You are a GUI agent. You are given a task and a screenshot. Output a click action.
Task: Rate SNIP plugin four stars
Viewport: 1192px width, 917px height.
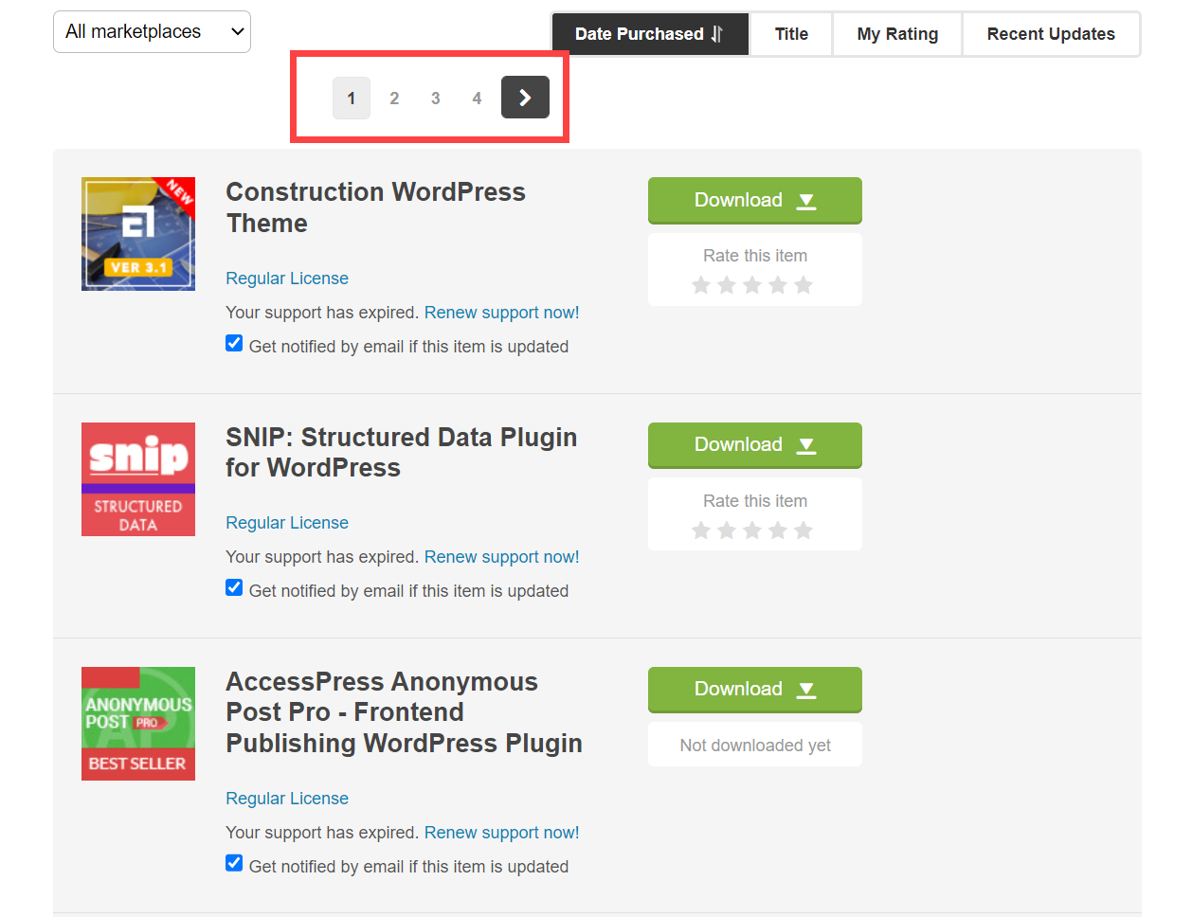(x=778, y=530)
